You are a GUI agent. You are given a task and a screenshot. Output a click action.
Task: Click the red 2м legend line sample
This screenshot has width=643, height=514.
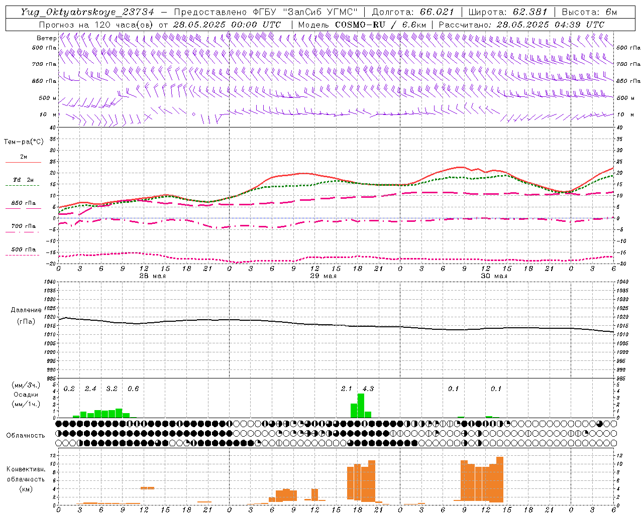click(23, 162)
